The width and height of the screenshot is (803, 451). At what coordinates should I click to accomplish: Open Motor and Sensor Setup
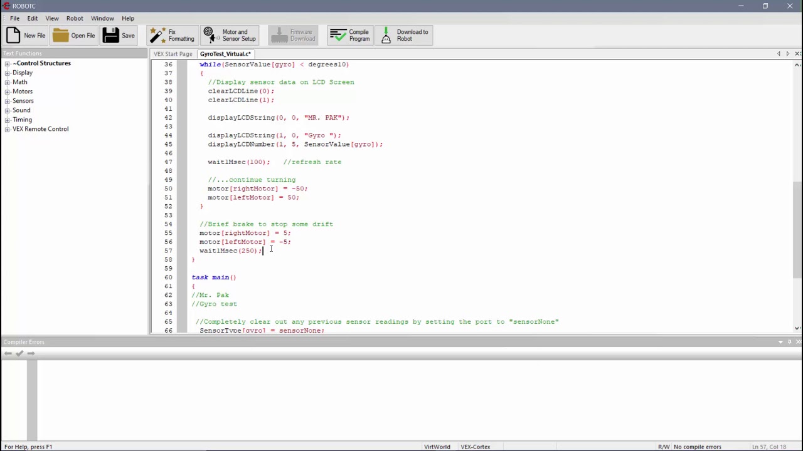pos(230,35)
